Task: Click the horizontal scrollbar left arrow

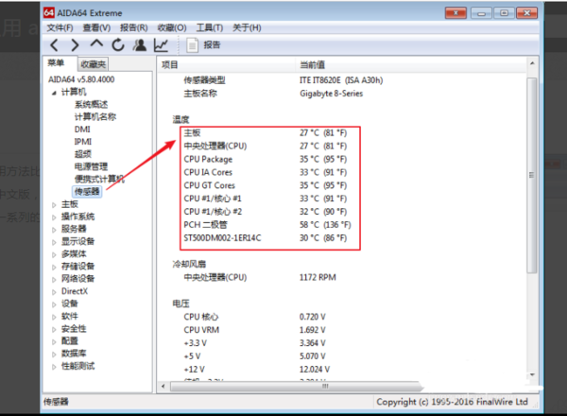Action: coord(163,387)
